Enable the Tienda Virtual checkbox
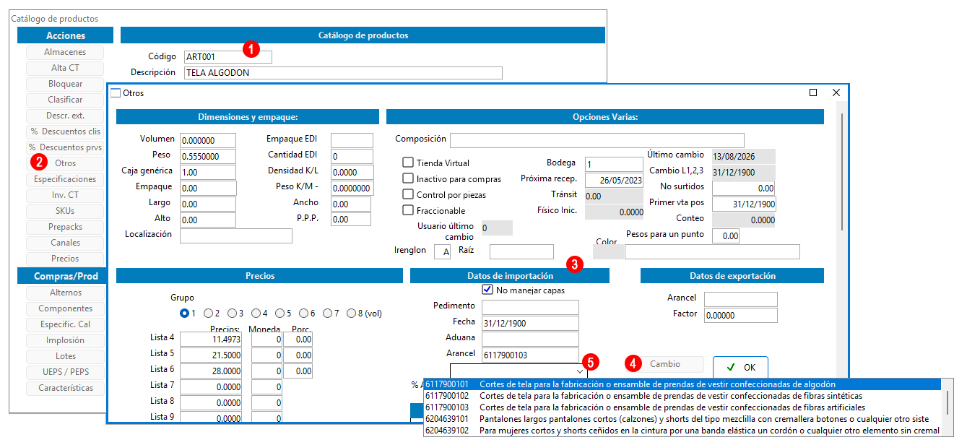The image size is (967, 445). point(408,163)
